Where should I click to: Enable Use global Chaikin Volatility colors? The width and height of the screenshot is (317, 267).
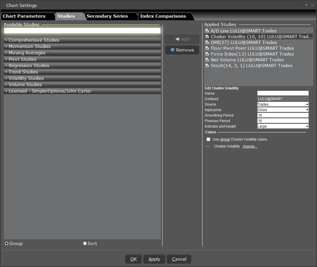pyautogui.click(x=208, y=139)
